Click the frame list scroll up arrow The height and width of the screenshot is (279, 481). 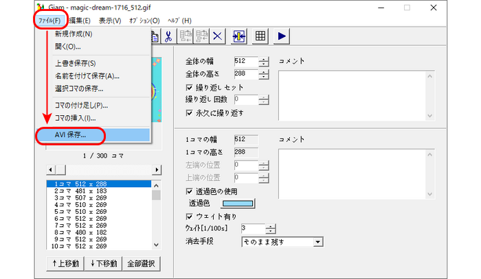pyautogui.click(x=156, y=185)
